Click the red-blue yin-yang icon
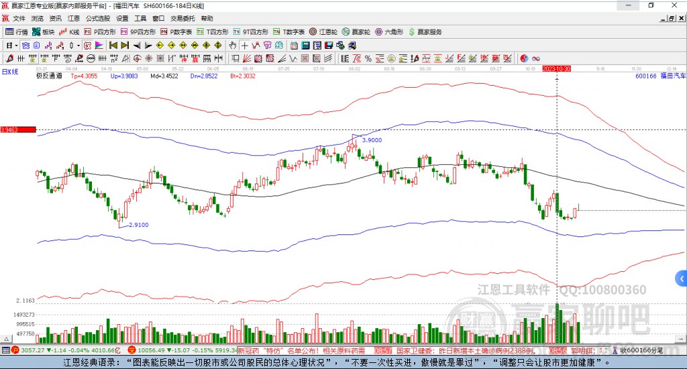The image size is (687, 369). click(524, 58)
